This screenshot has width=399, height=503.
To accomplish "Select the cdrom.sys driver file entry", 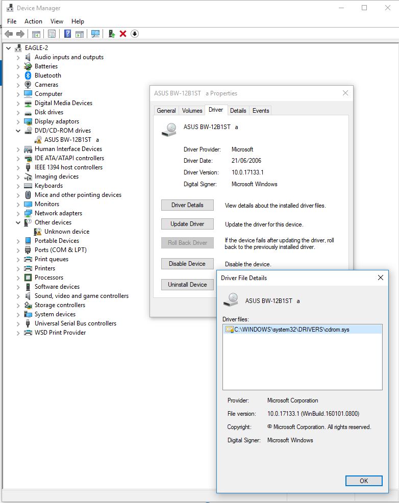I will (303, 330).
